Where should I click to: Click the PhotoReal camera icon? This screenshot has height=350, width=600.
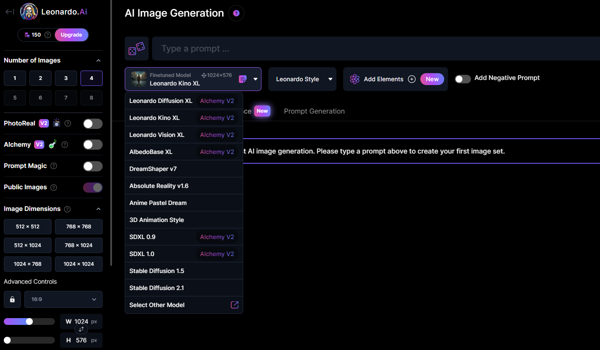[x=57, y=123]
